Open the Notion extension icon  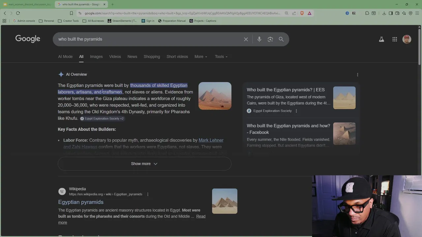[354, 13]
